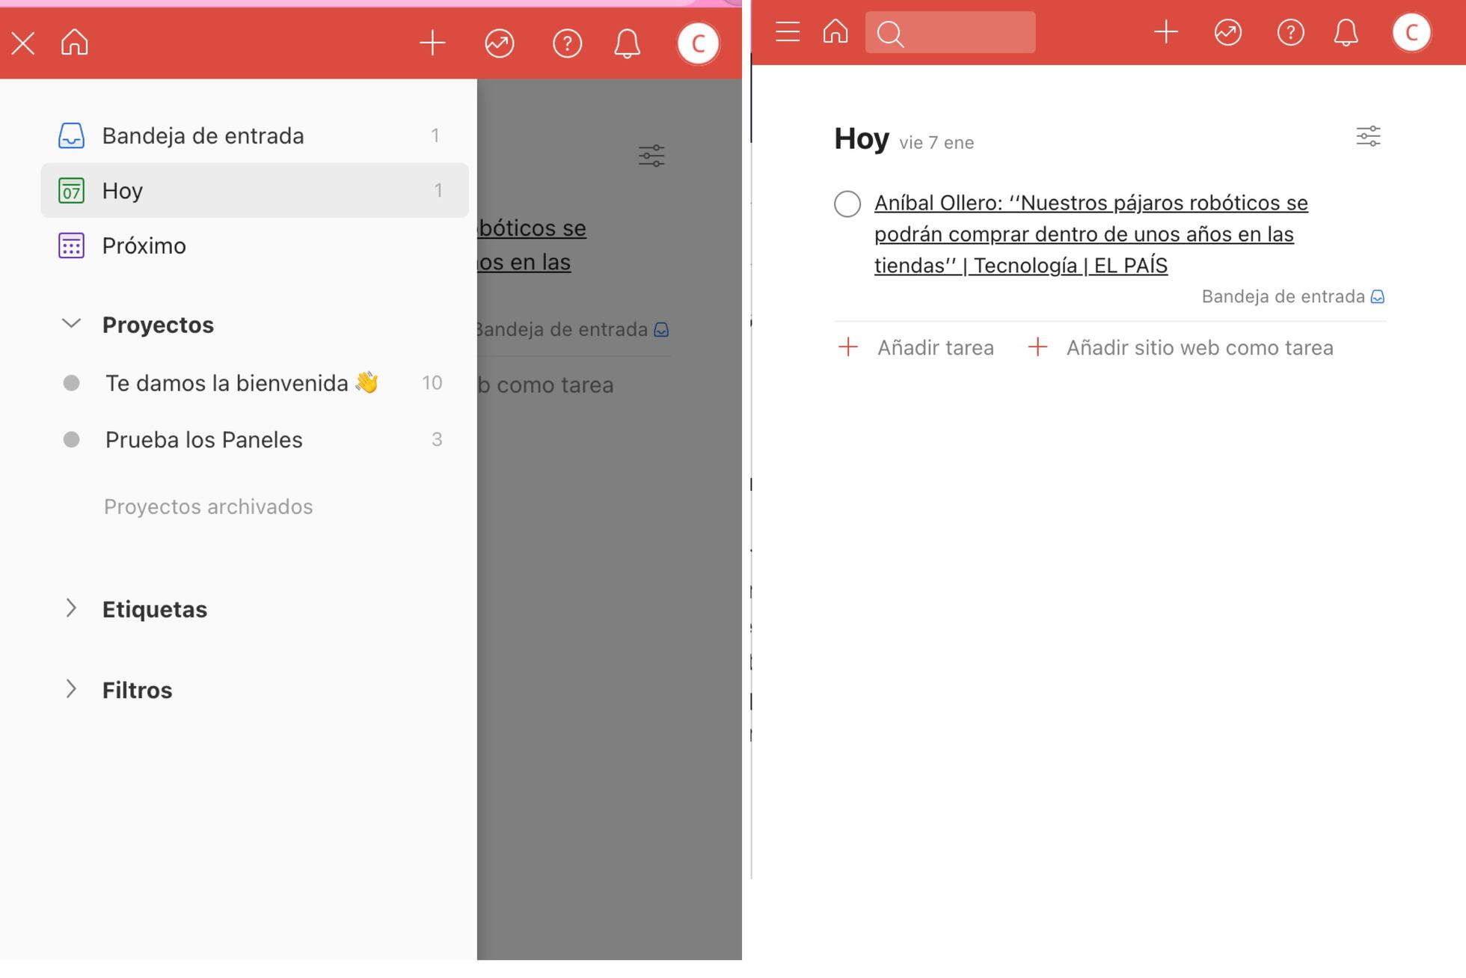Viewport: 1466px width, 978px height.
Task: Open the account avatar with the C
Action: click(x=1411, y=31)
